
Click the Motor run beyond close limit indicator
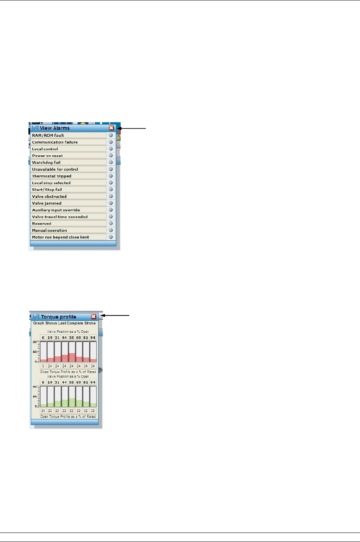(x=111, y=237)
